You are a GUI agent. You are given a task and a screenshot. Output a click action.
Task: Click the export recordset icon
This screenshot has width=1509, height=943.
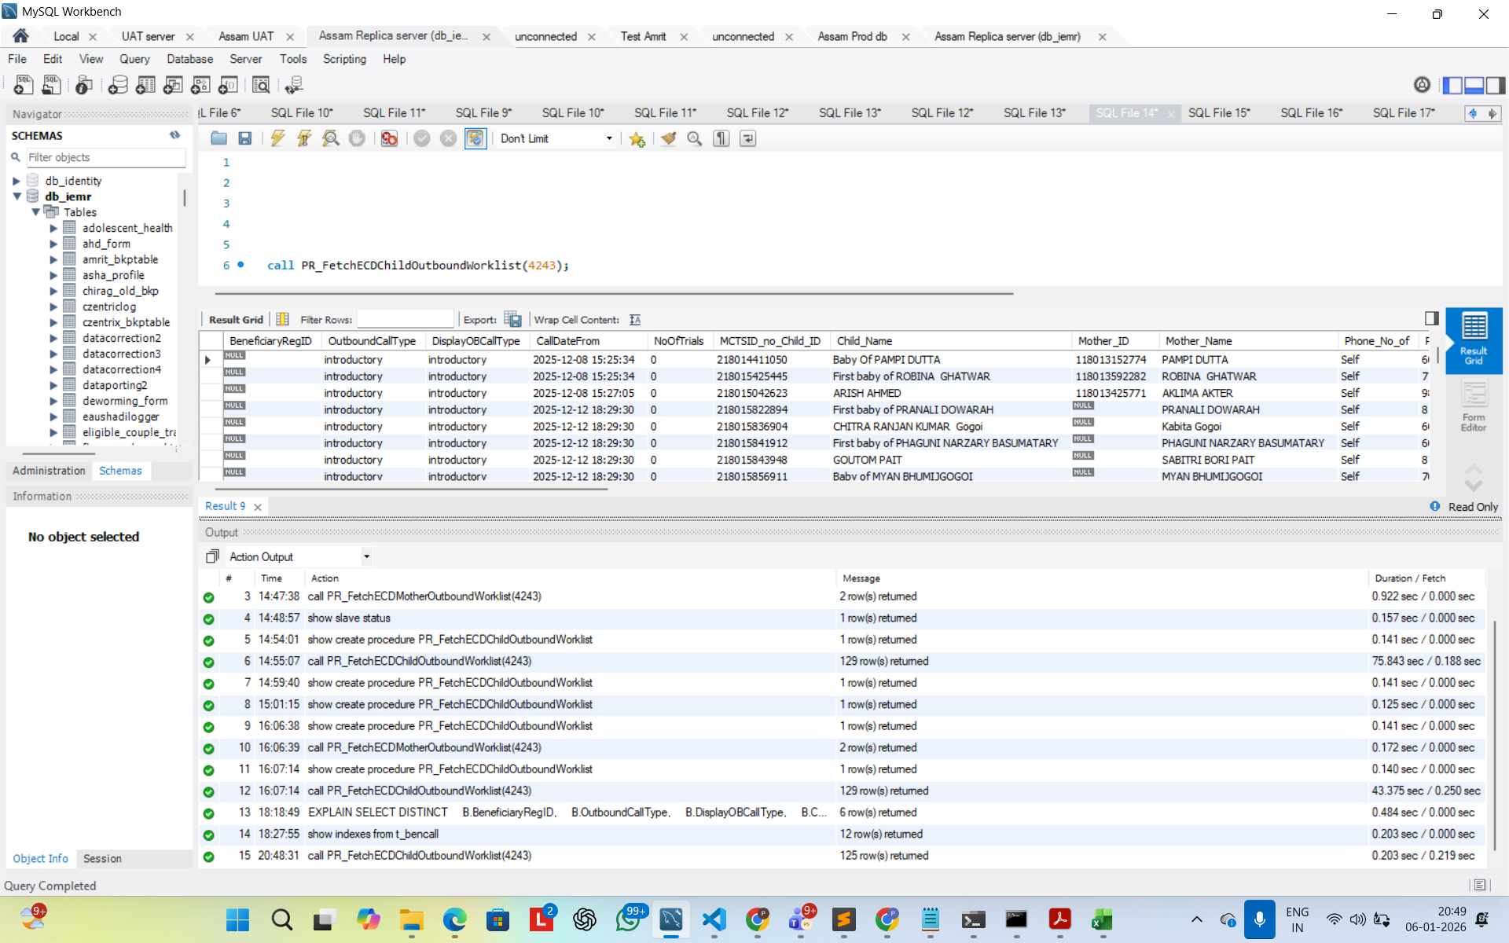click(x=512, y=319)
